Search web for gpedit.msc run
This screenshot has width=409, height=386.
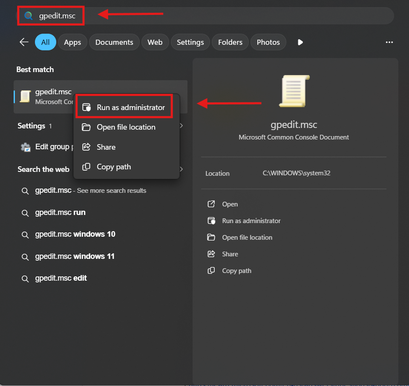(101, 212)
